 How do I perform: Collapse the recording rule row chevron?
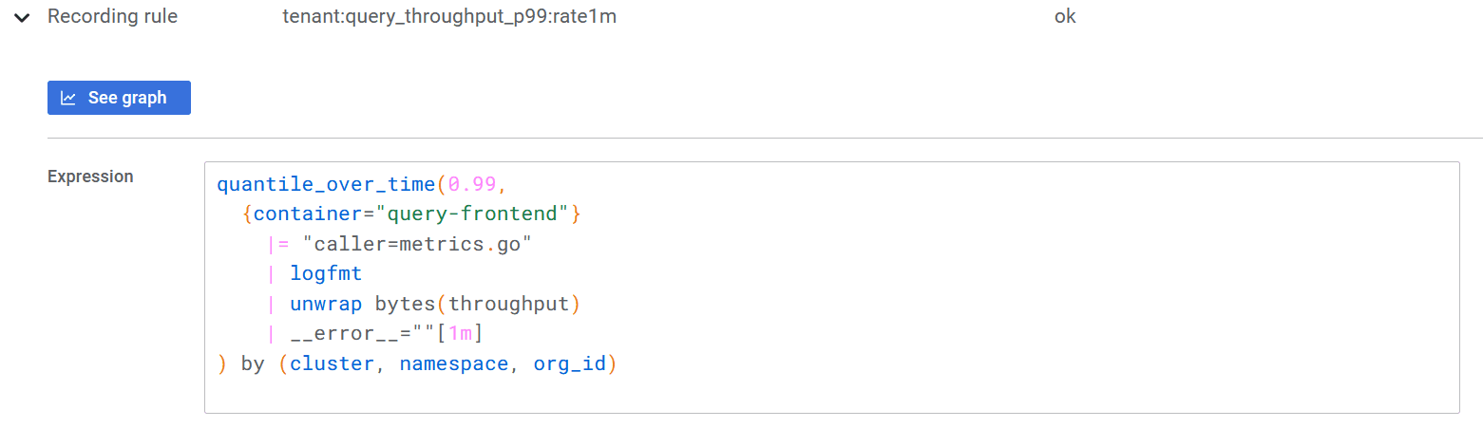(21, 17)
